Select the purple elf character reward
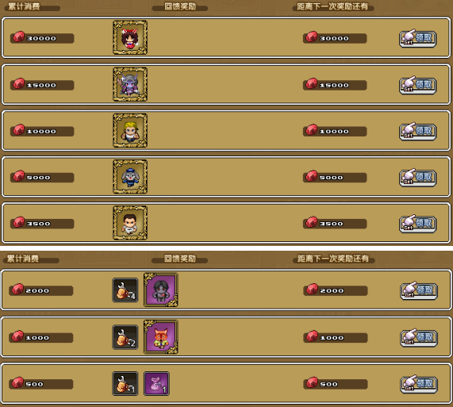The image size is (453, 407). click(130, 84)
